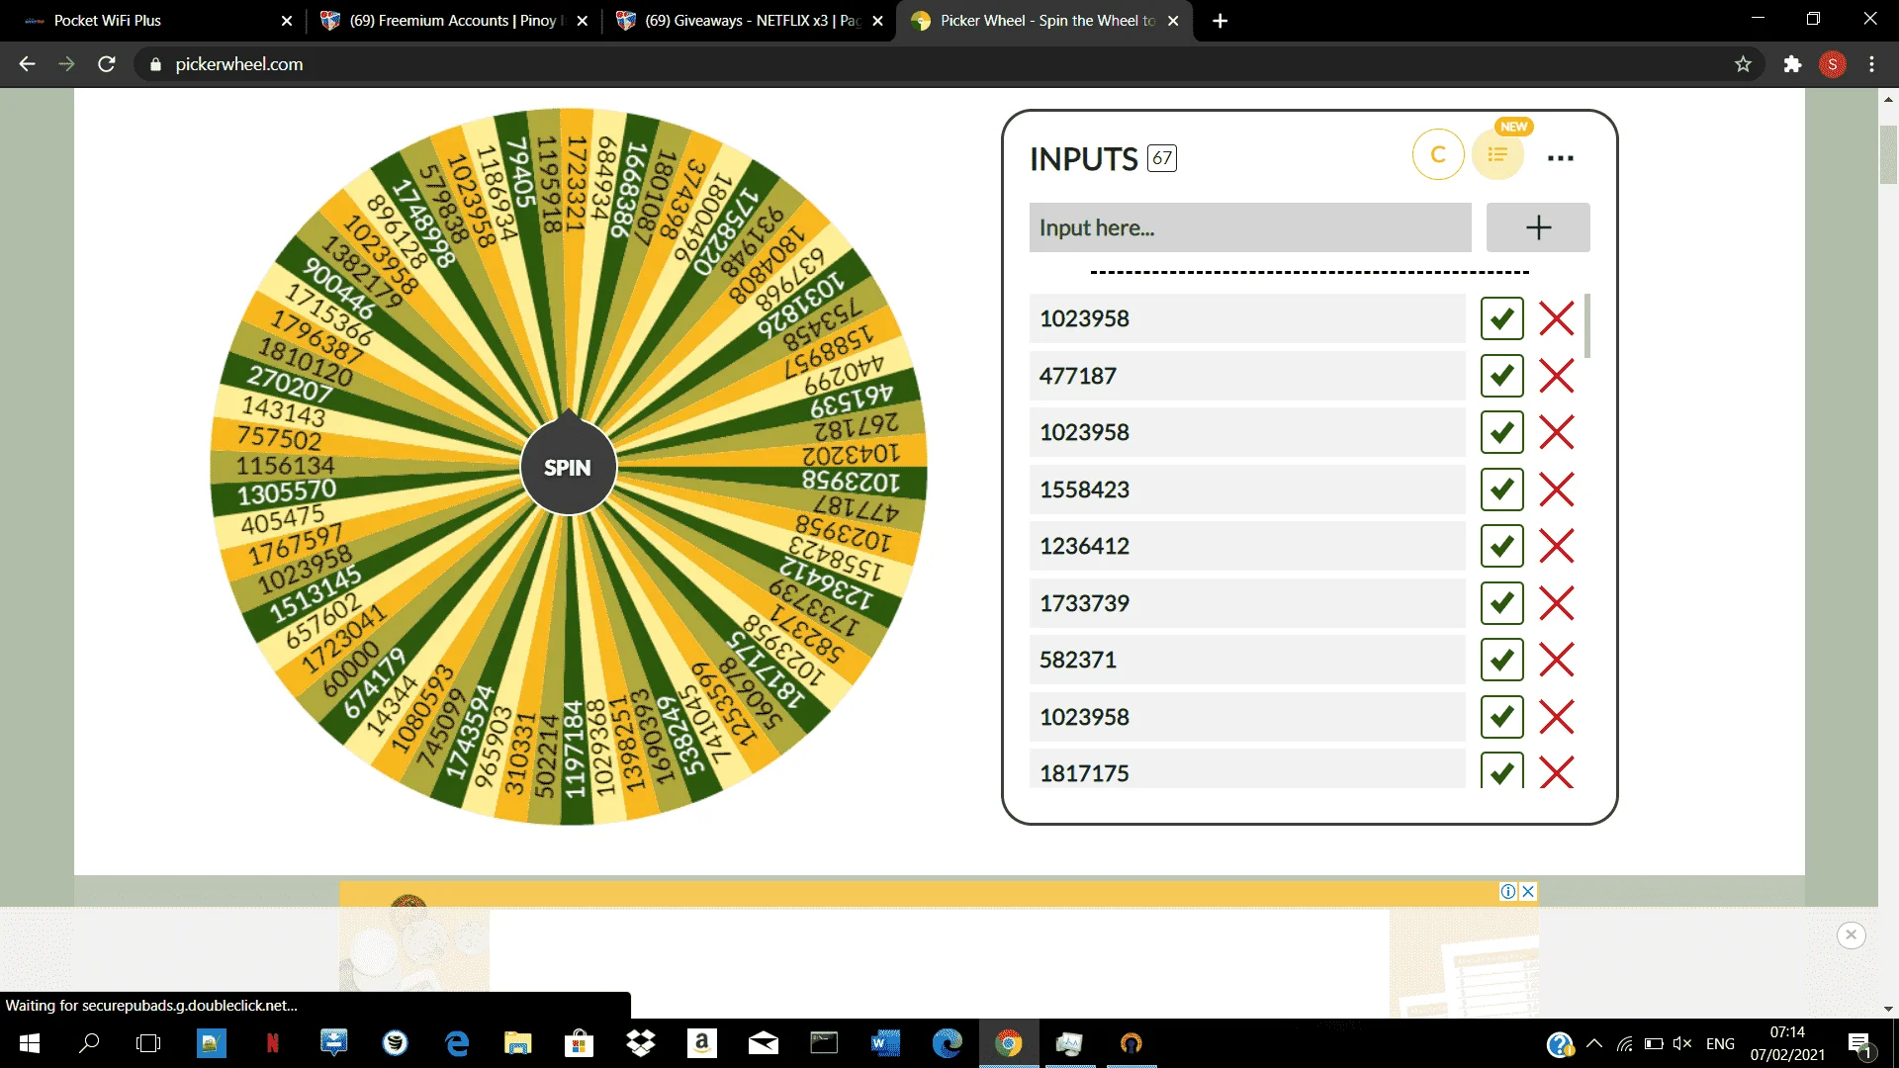Delete entry 1733739 with its red X
1899x1068 pixels.
click(x=1557, y=603)
